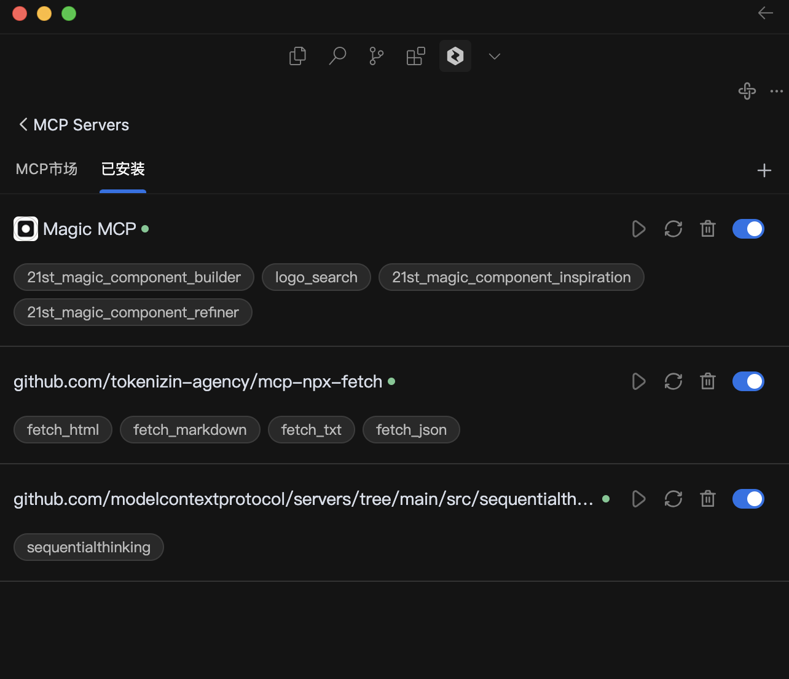Select the 21st_magic_component_inspiration tool tag
The image size is (789, 679).
tap(511, 277)
